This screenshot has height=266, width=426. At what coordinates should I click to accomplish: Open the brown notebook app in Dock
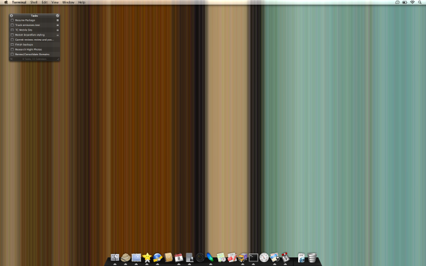click(168, 257)
